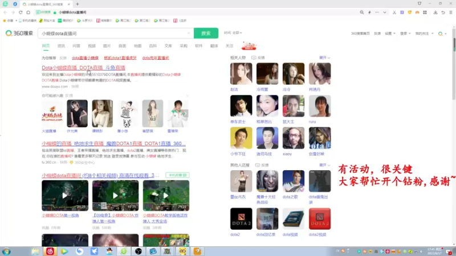Open the browser hamburger menu
Viewport: 456px width, 256px height.
click(451, 13)
